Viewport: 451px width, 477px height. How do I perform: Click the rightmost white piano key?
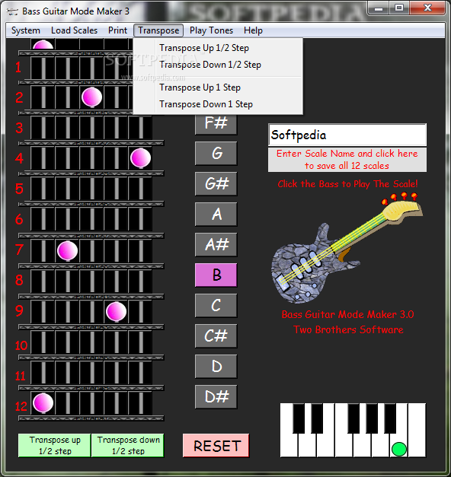[417, 430]
